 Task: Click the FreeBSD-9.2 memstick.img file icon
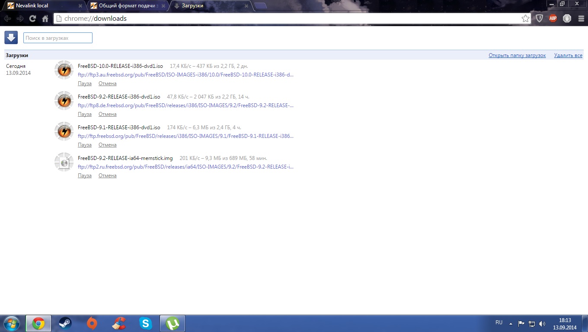(64, 162)
